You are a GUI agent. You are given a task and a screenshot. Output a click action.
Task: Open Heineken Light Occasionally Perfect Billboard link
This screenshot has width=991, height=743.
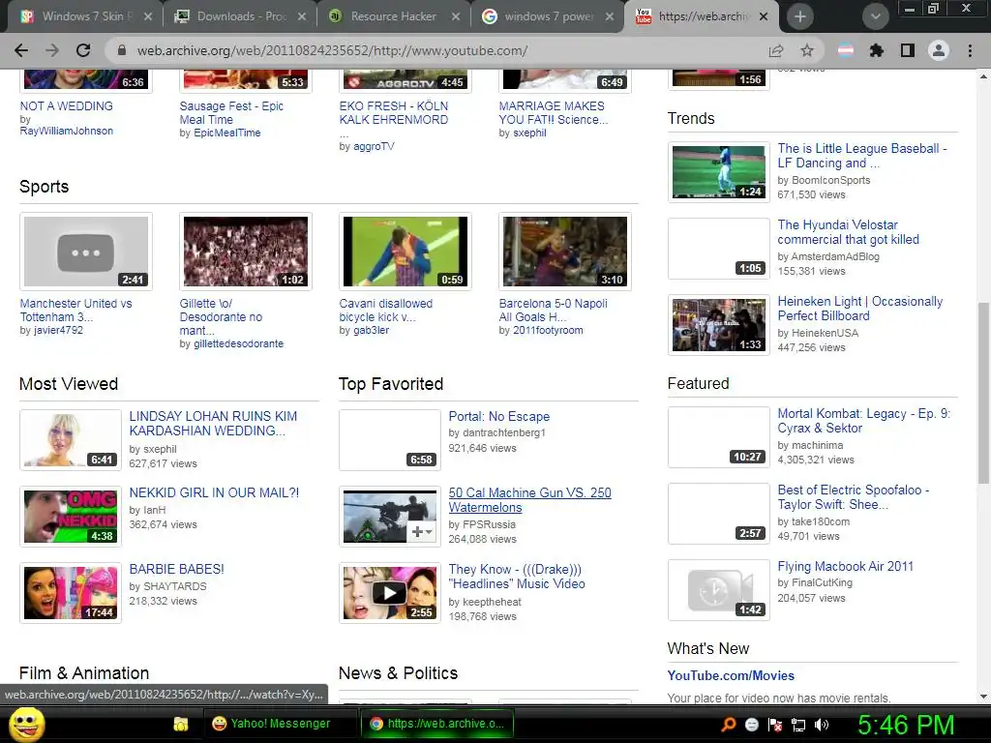859,309
